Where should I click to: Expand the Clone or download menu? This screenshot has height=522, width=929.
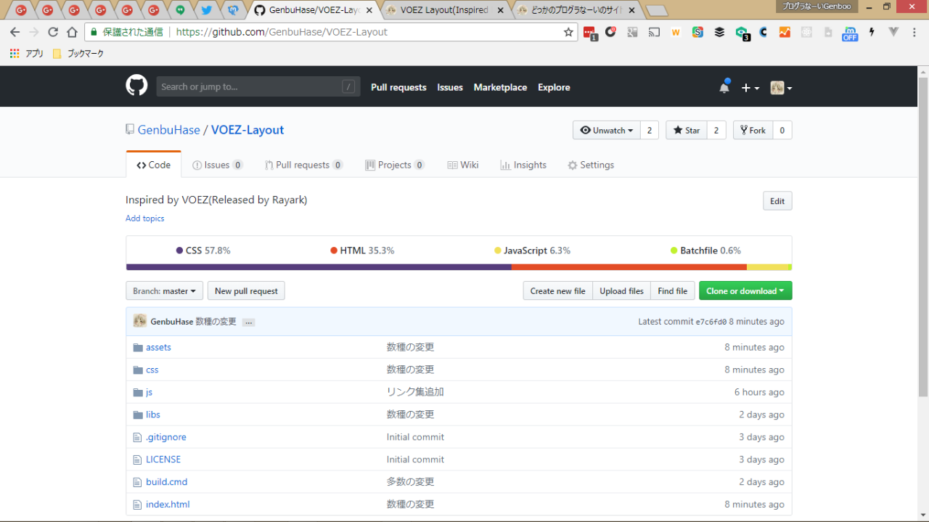pyautogui.click(x=745, y=291)
